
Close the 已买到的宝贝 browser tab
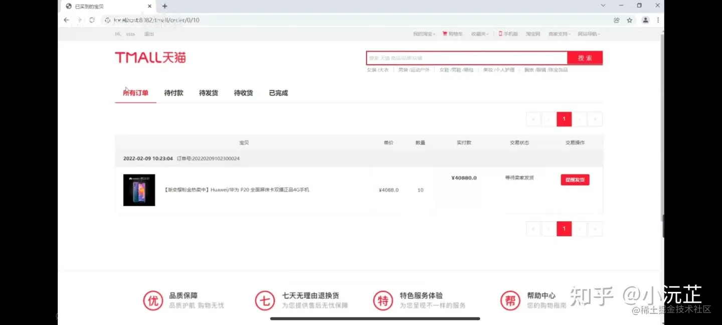click(x=149, y=6)
